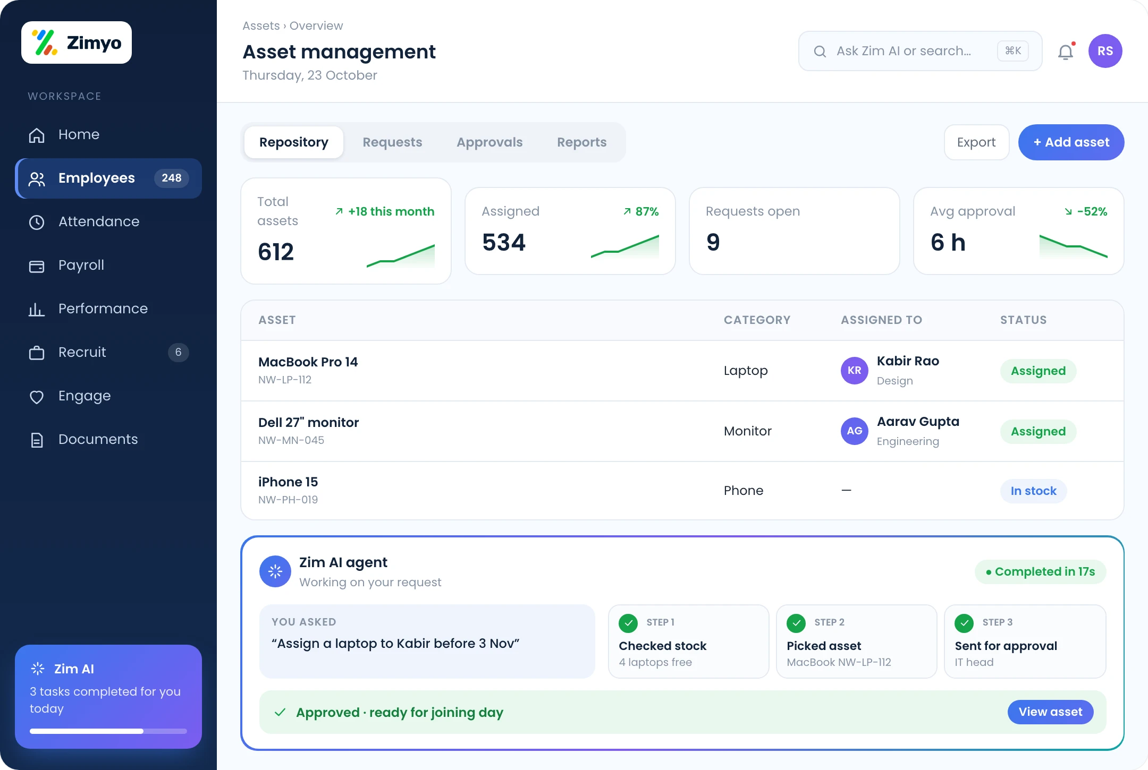The height and width of the screenshot is (770, 1148).
Task: Open the Recruit section
Action: (x=108, y=352)
